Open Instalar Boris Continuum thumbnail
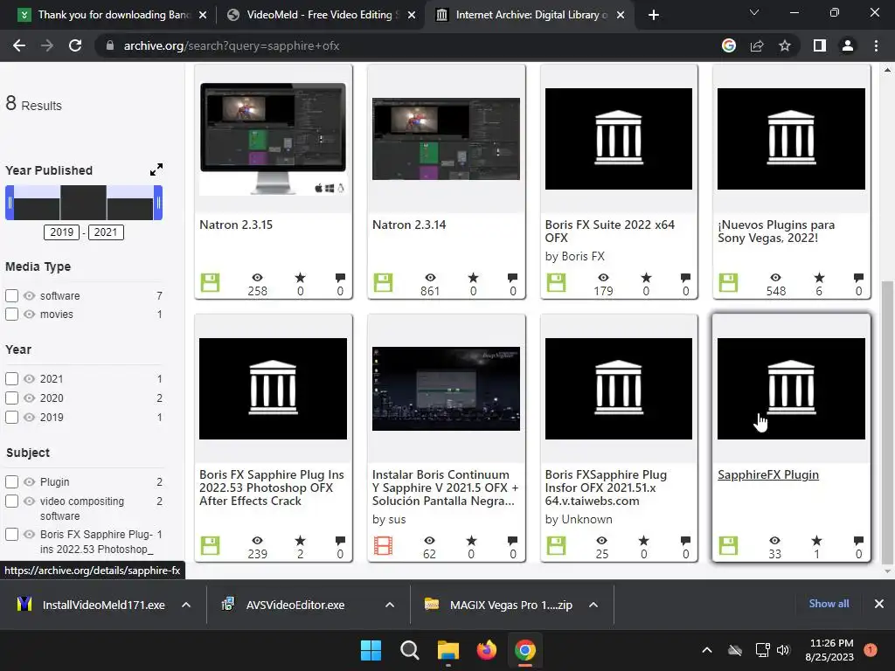895x671 pixels. (x=446, y=389)
